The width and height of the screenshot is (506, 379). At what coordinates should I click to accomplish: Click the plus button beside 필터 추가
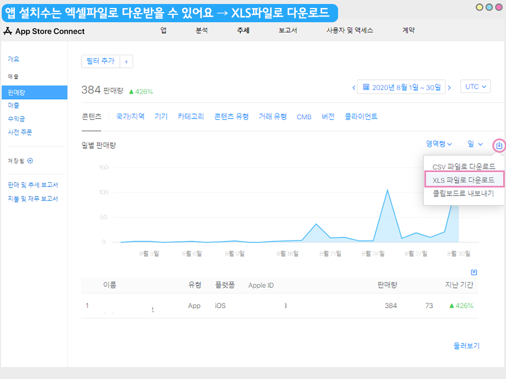click(126, 61)
